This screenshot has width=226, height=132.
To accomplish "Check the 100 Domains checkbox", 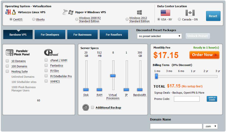I will (x=7, y=66).
